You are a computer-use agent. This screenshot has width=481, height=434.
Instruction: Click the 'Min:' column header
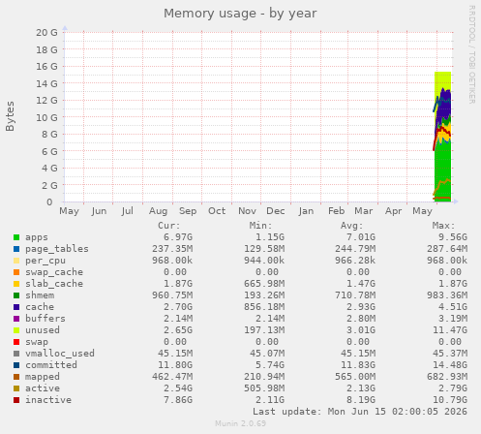[260, 226]
